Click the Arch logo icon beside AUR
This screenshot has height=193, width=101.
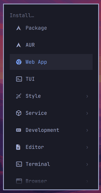tap(18, 45)
